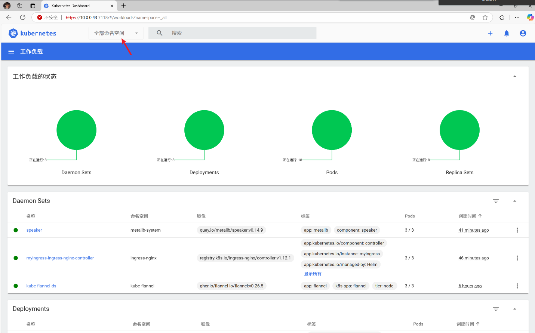Collapse the Deployments card

point(515,309)
